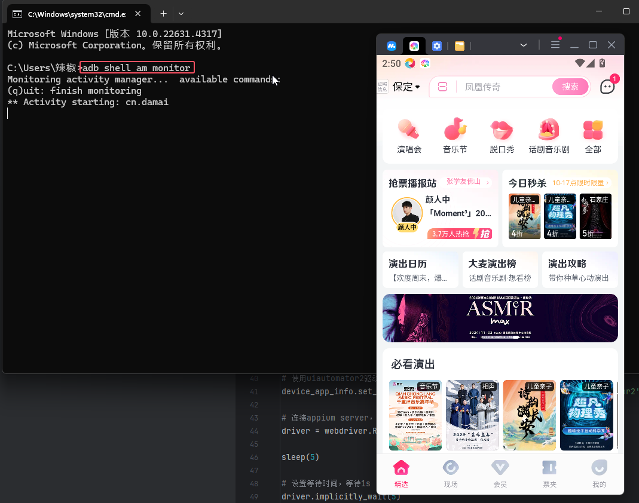Viewport: 639px width, 503px height.
Task: Open the 石家庄 5折 flash sale poster
Action: click(x=595, y=216)
